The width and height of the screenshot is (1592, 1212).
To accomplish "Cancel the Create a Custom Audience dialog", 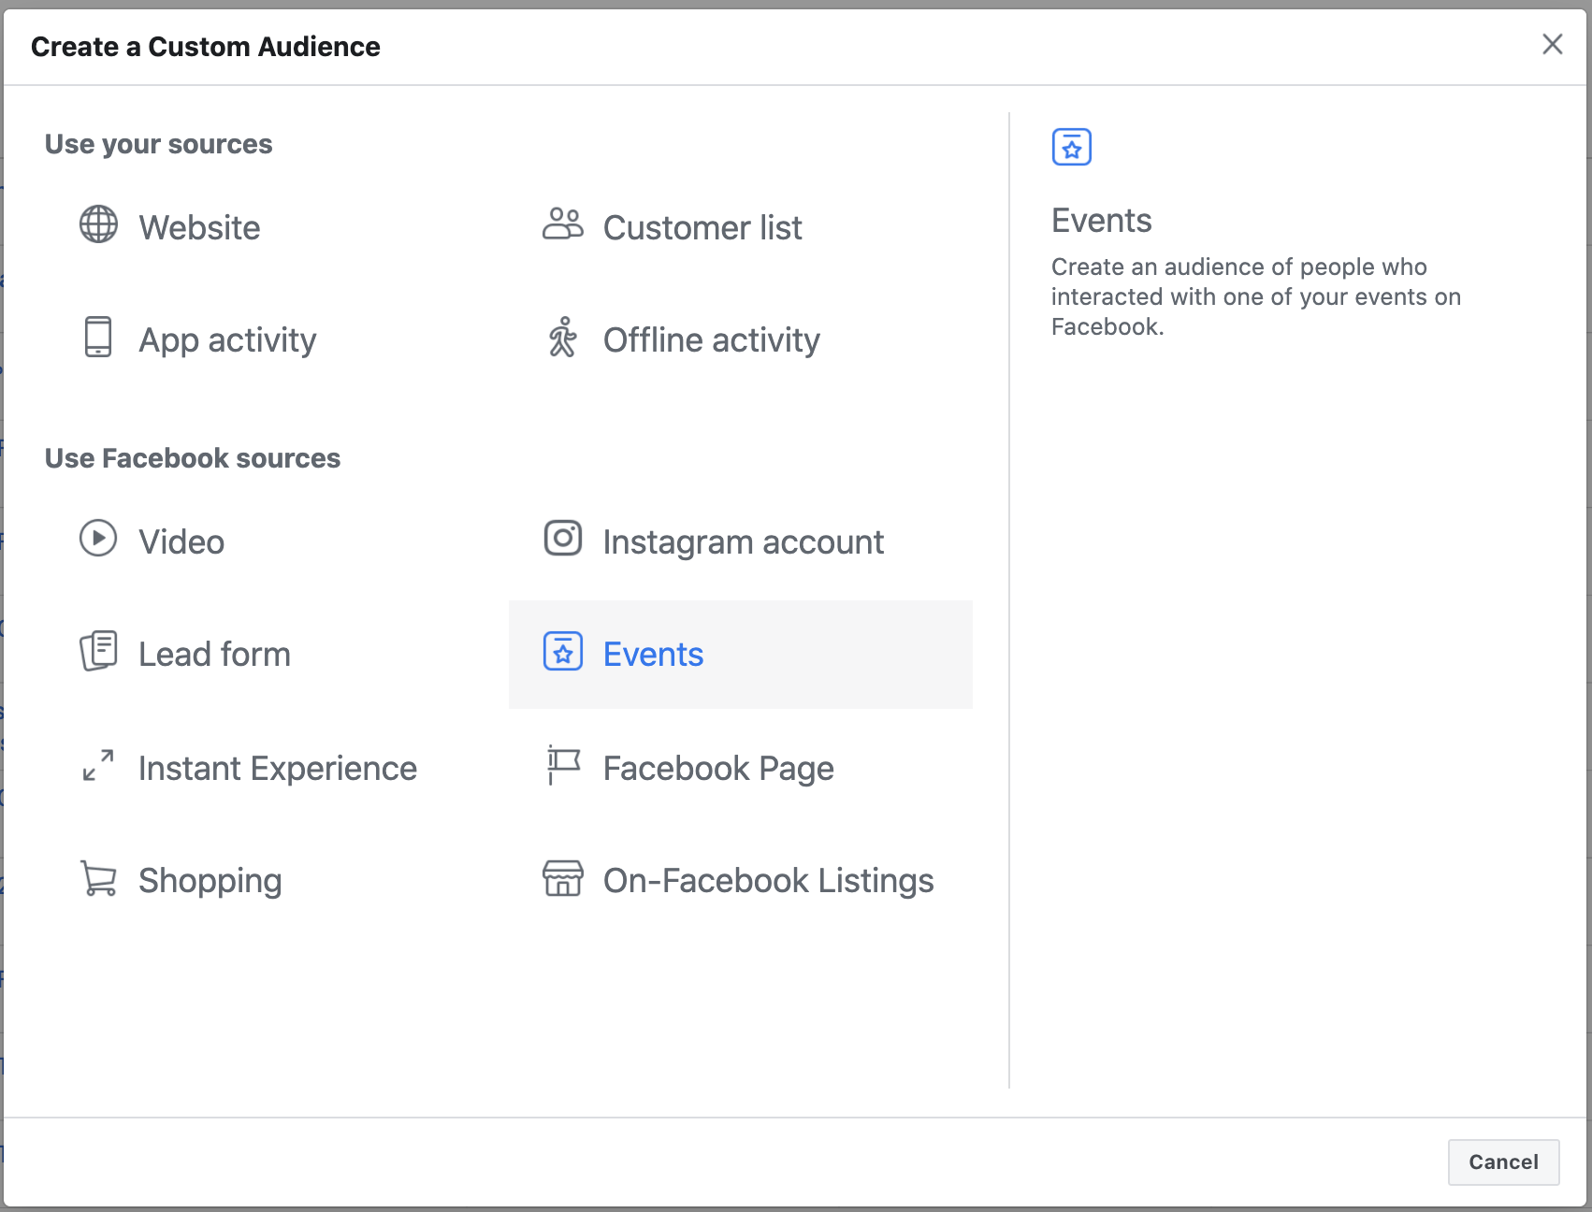I will (1503, 1161).
